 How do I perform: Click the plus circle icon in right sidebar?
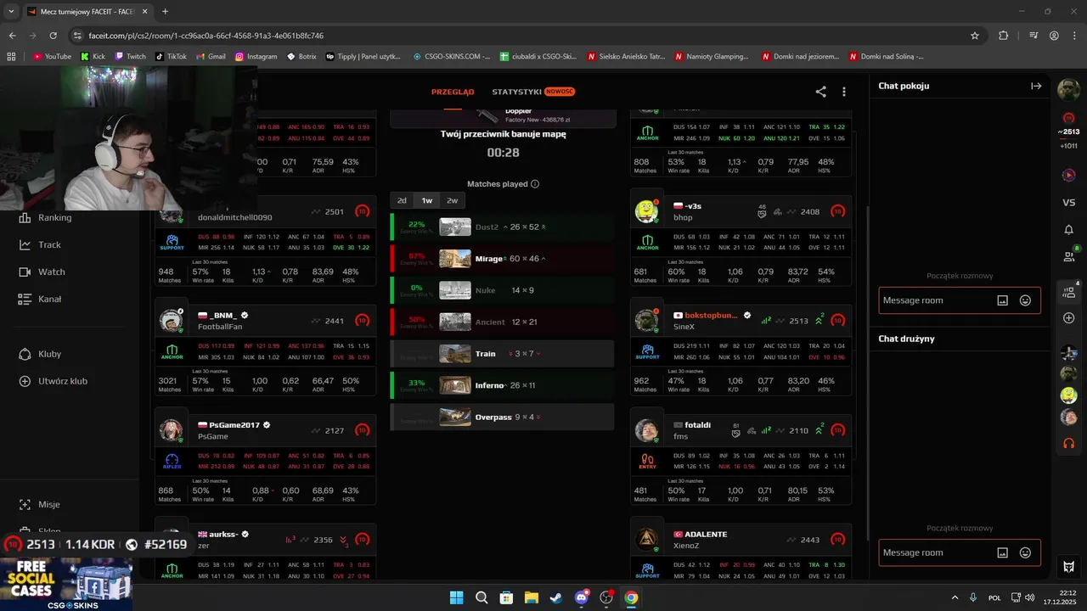(1069, 318)
